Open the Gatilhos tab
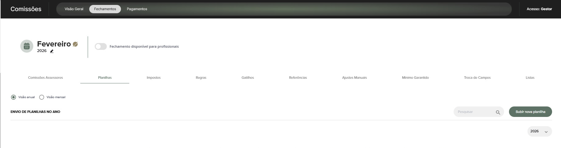 [x=248, y=78]
